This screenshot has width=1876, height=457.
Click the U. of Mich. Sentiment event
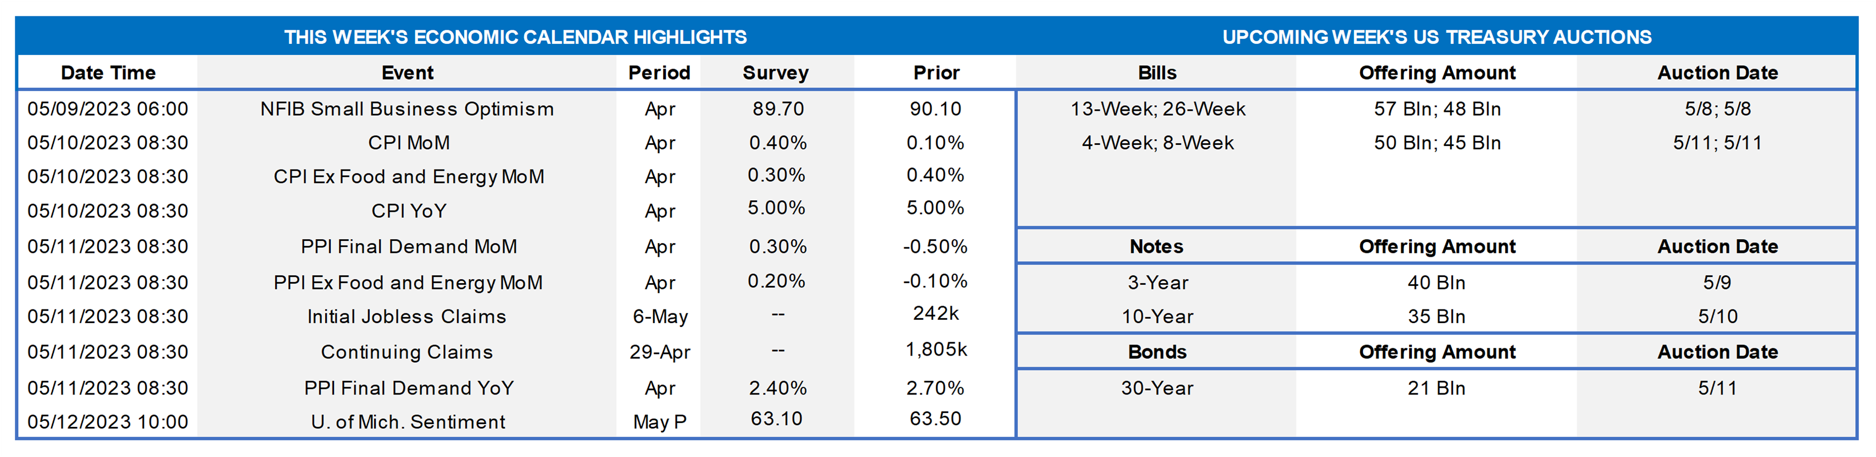tap(408, 422)
